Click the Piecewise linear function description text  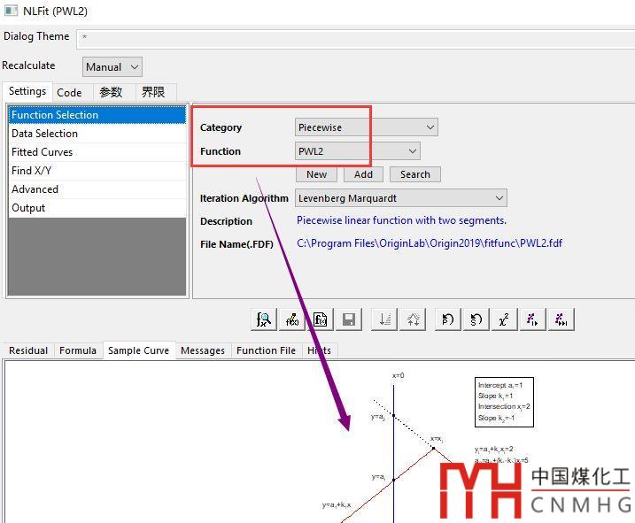(x=401, y=220)
